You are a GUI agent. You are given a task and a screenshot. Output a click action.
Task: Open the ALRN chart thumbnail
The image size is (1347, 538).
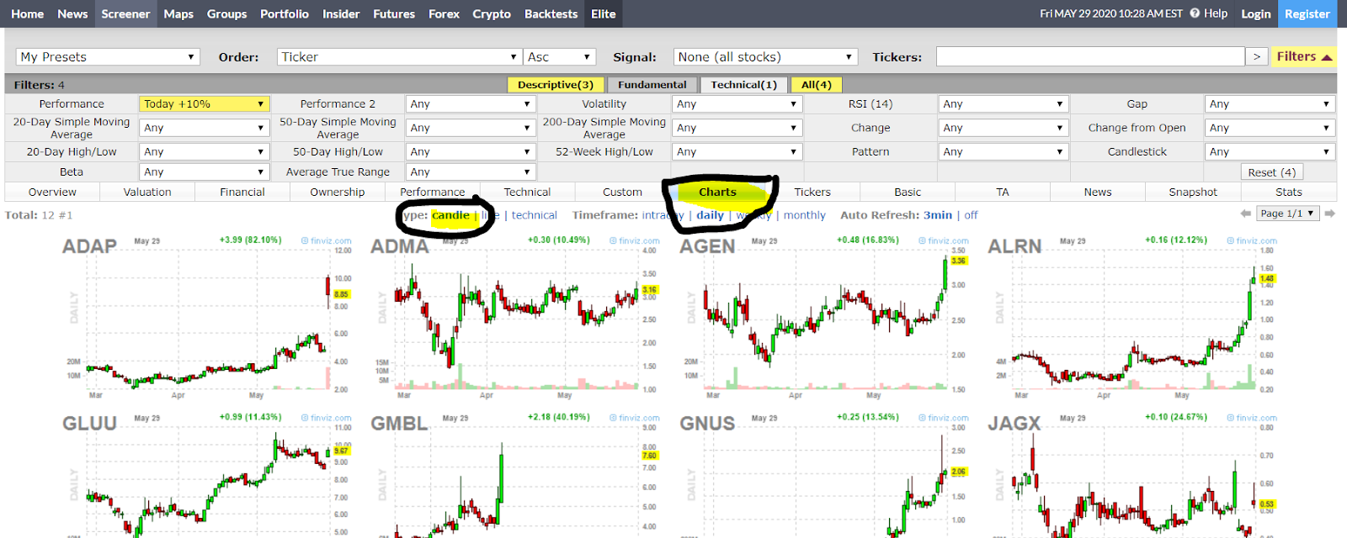point(1133,318)
